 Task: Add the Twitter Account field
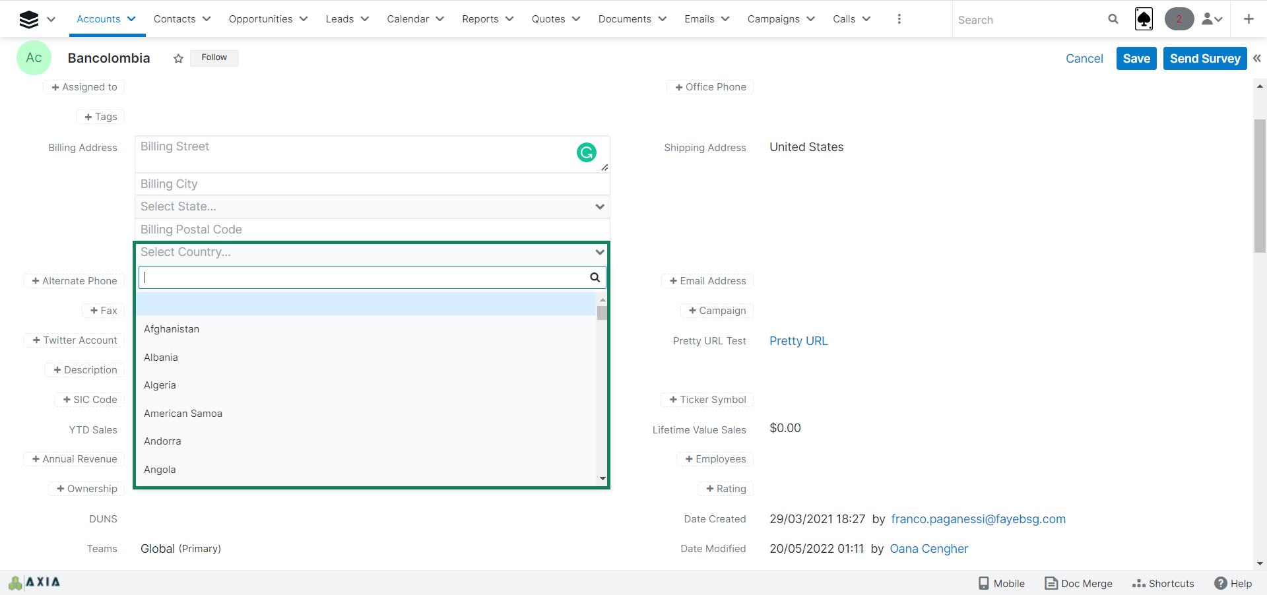tap(75, 340)
